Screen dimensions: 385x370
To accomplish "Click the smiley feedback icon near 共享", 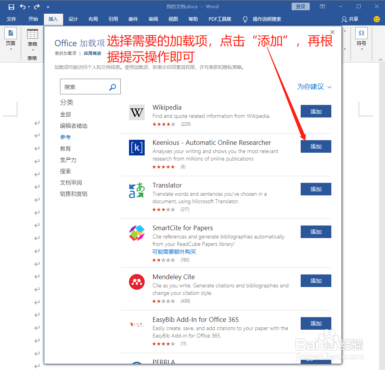I will tap(376, 19).
